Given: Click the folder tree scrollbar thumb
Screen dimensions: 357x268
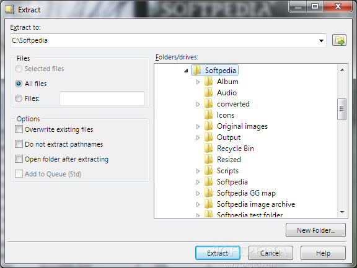Looking at the screenshot, I should coord(342,109).
